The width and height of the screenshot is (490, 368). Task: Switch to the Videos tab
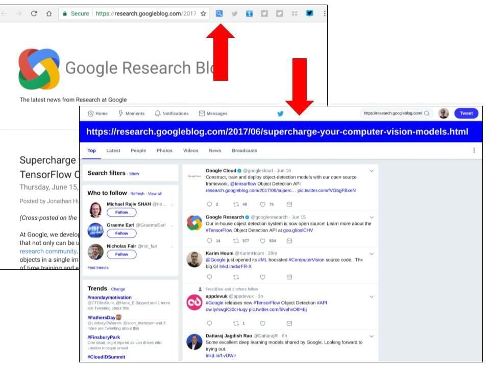coord(190,150)
